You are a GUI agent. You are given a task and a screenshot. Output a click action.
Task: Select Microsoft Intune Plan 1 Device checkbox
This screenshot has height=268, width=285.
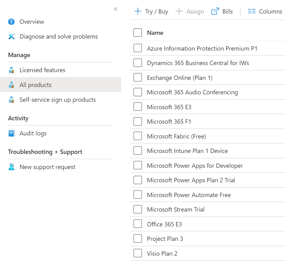[x=138, y=151]
